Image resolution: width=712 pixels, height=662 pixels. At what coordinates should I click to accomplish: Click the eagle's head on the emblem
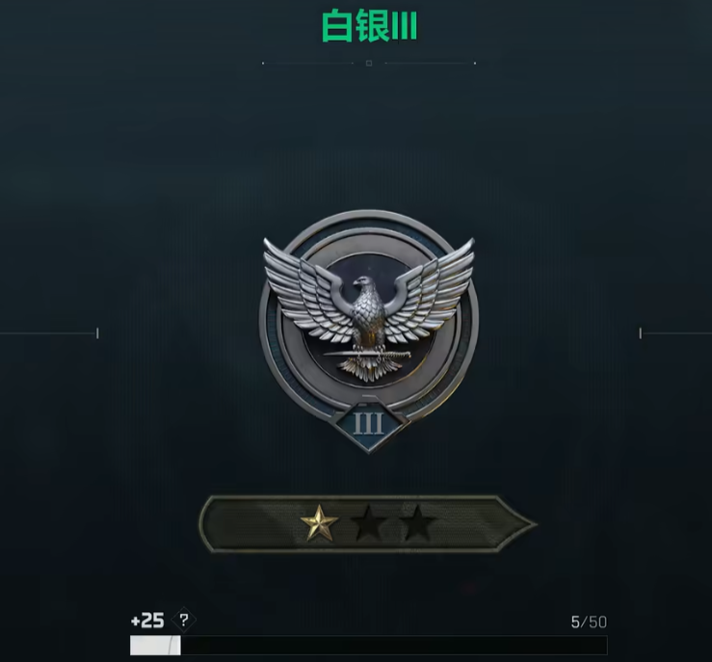click(363, 284)
